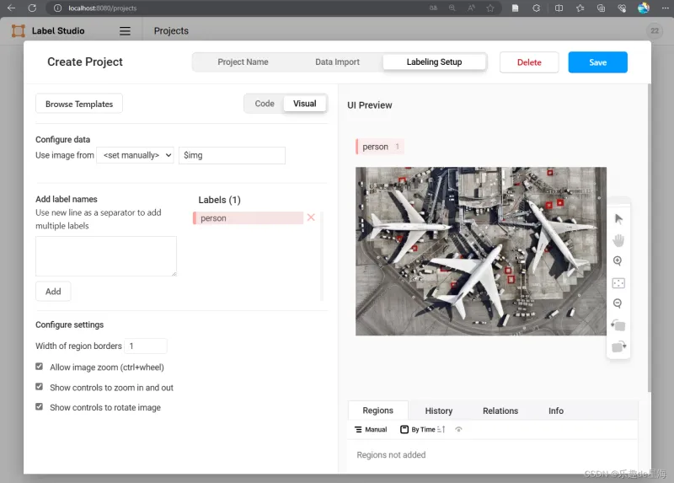The width and height of the screenshot is (674, 483).
Task: Delete the person label with X icon
Action: (x=311, y=218)
